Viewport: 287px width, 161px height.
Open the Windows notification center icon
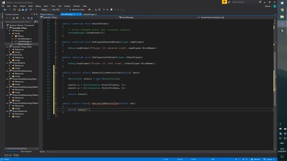point(282,157)
